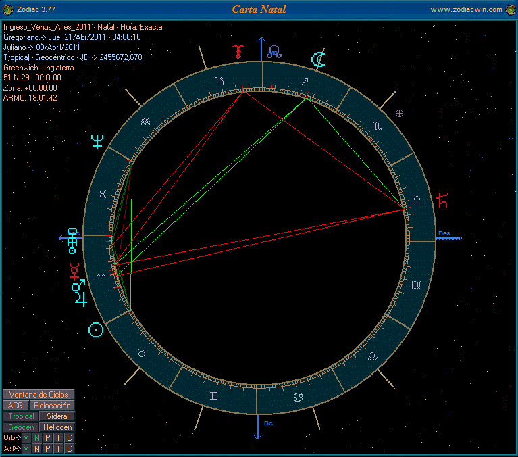The height and width of the screenshot is (457, 518).
Task: Toggle the C option in the Asp row
Action: [x=70, y=448]
